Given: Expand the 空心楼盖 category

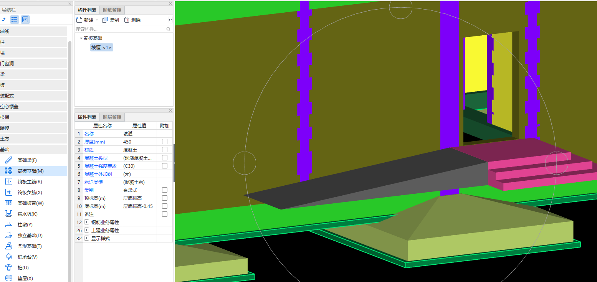Looking at the screenshot, I should [x=33, y=107].
